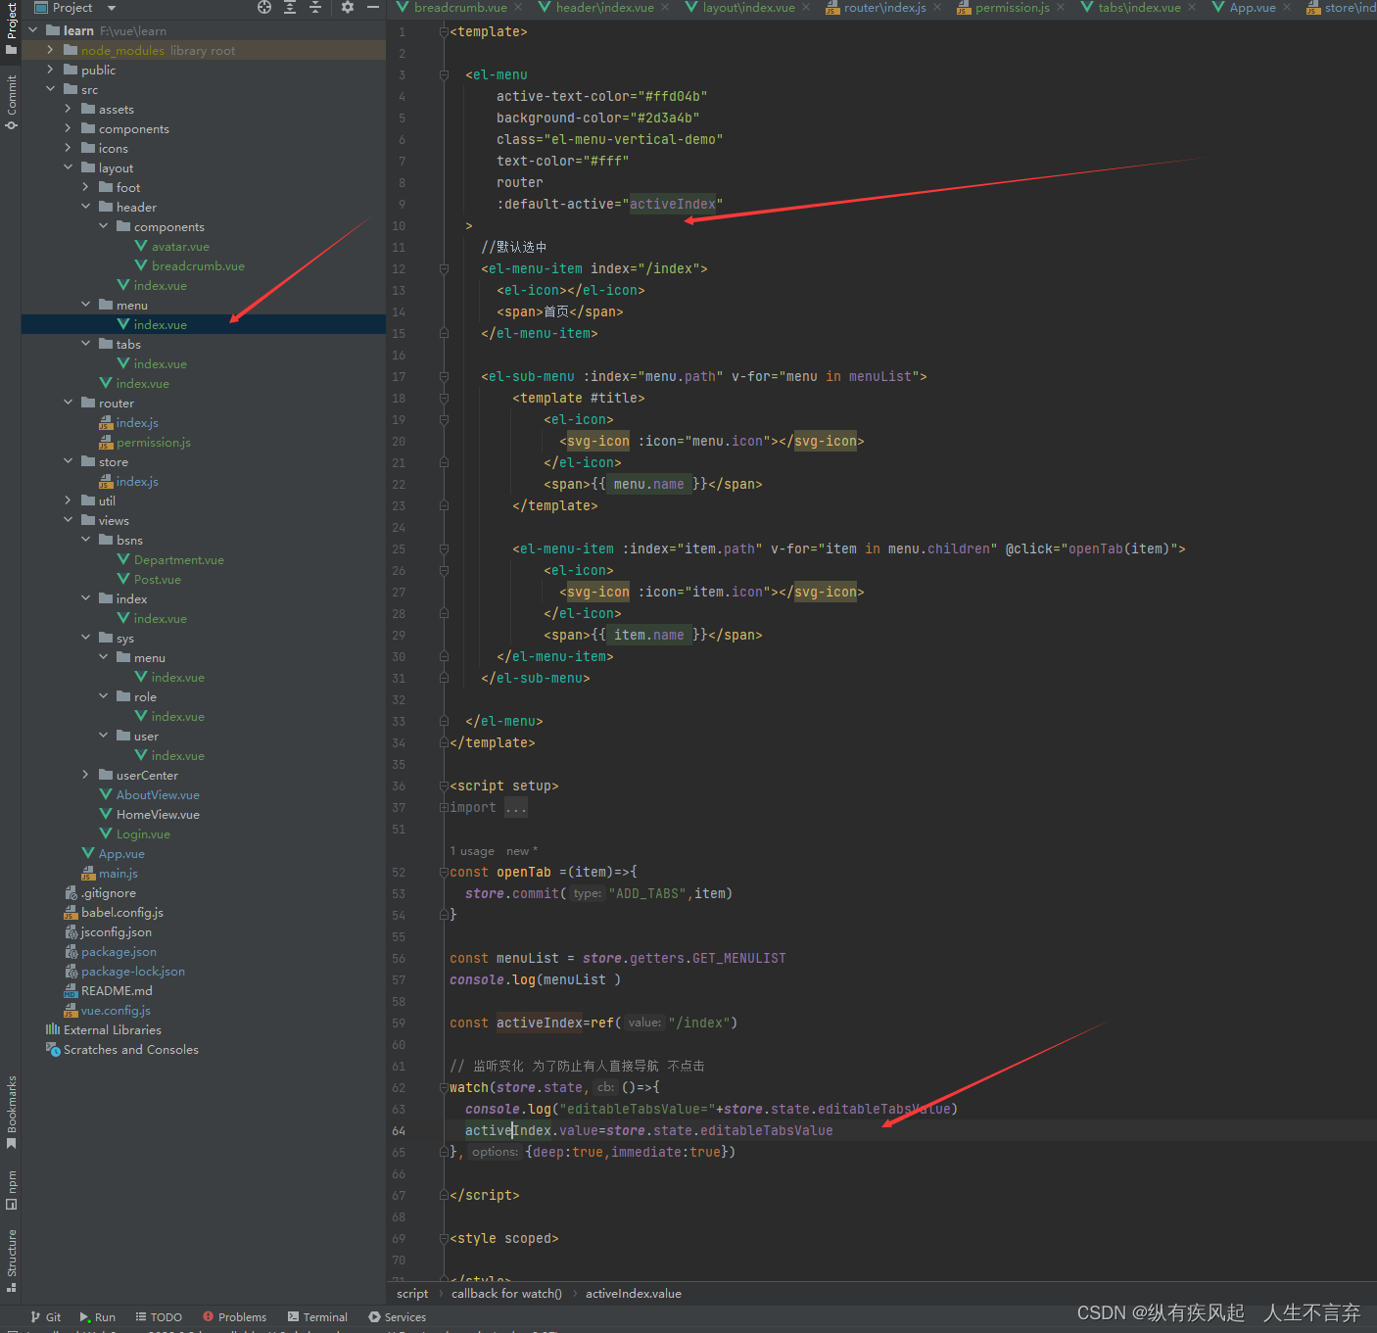Click the '1 usage' inlay hint
1377x1333 pixels.
472,851
